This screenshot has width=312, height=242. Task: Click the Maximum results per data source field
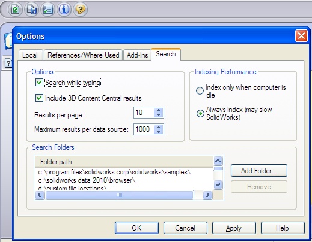(x=144, y=129)
